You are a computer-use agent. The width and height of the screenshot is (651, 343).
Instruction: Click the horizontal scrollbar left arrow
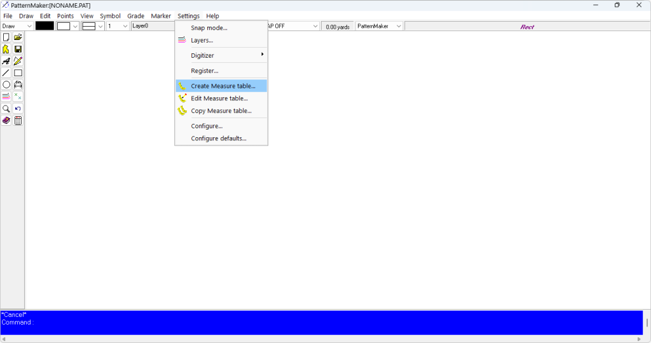4,339
